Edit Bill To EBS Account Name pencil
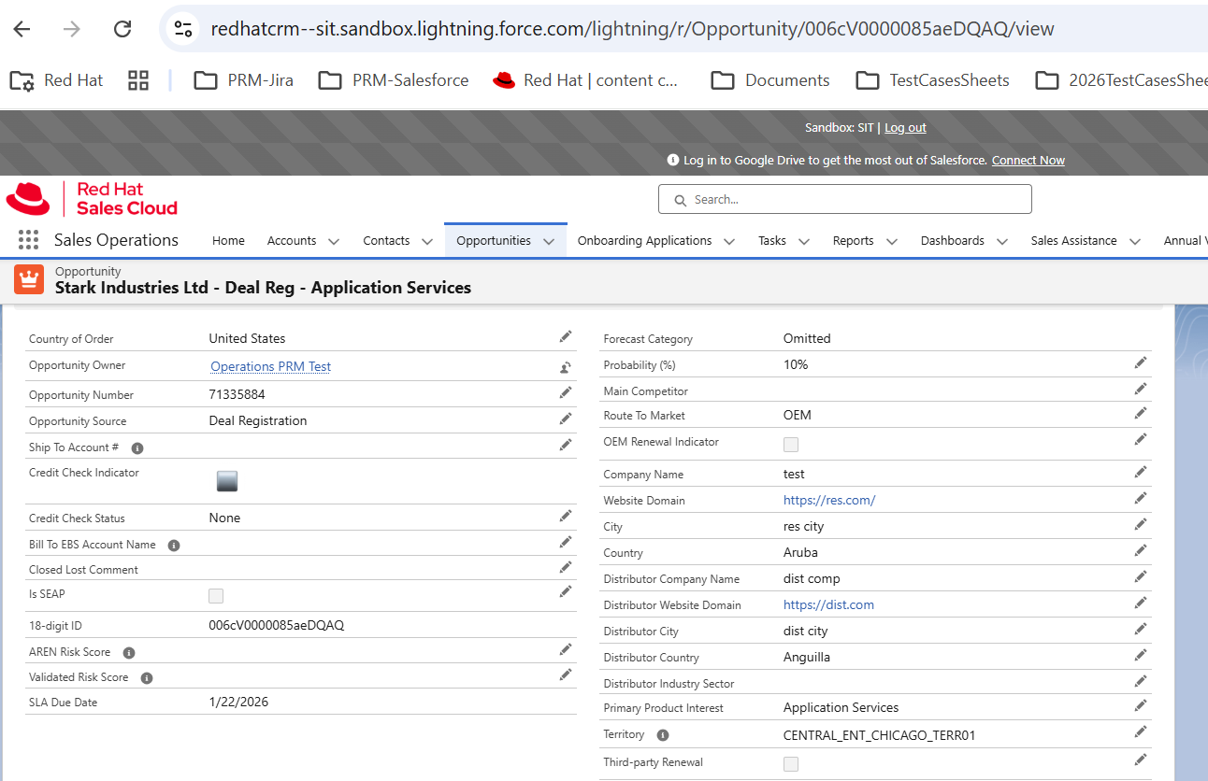Viewport: 1208px width, 781px height. 566,542
